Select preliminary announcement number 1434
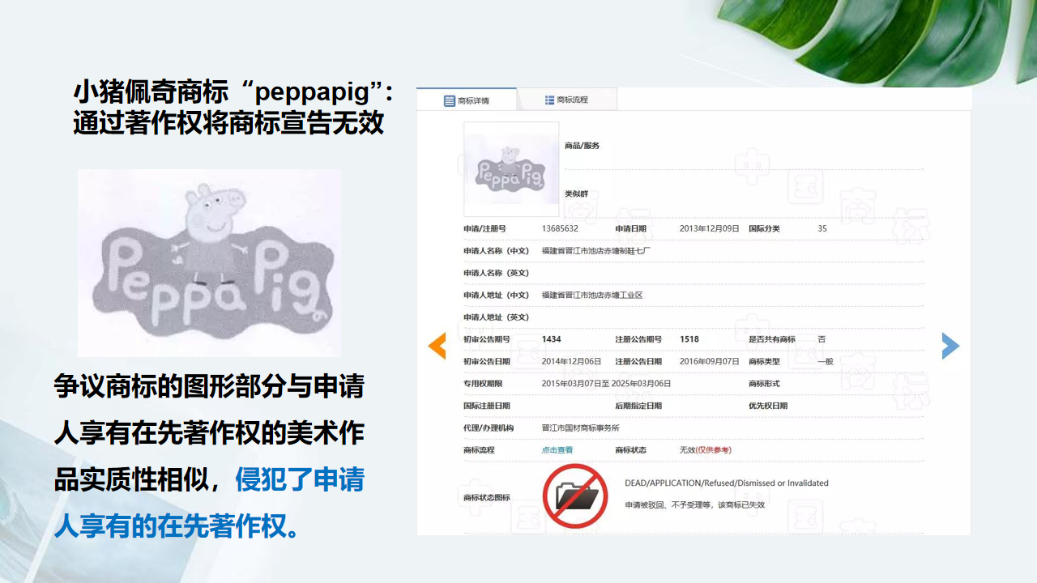 tap(551, 339)
